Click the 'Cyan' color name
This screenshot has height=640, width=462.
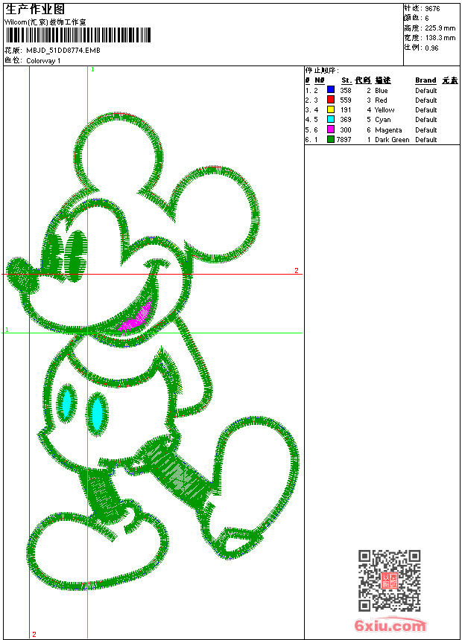pyautogui.click(x=383, y=120)
